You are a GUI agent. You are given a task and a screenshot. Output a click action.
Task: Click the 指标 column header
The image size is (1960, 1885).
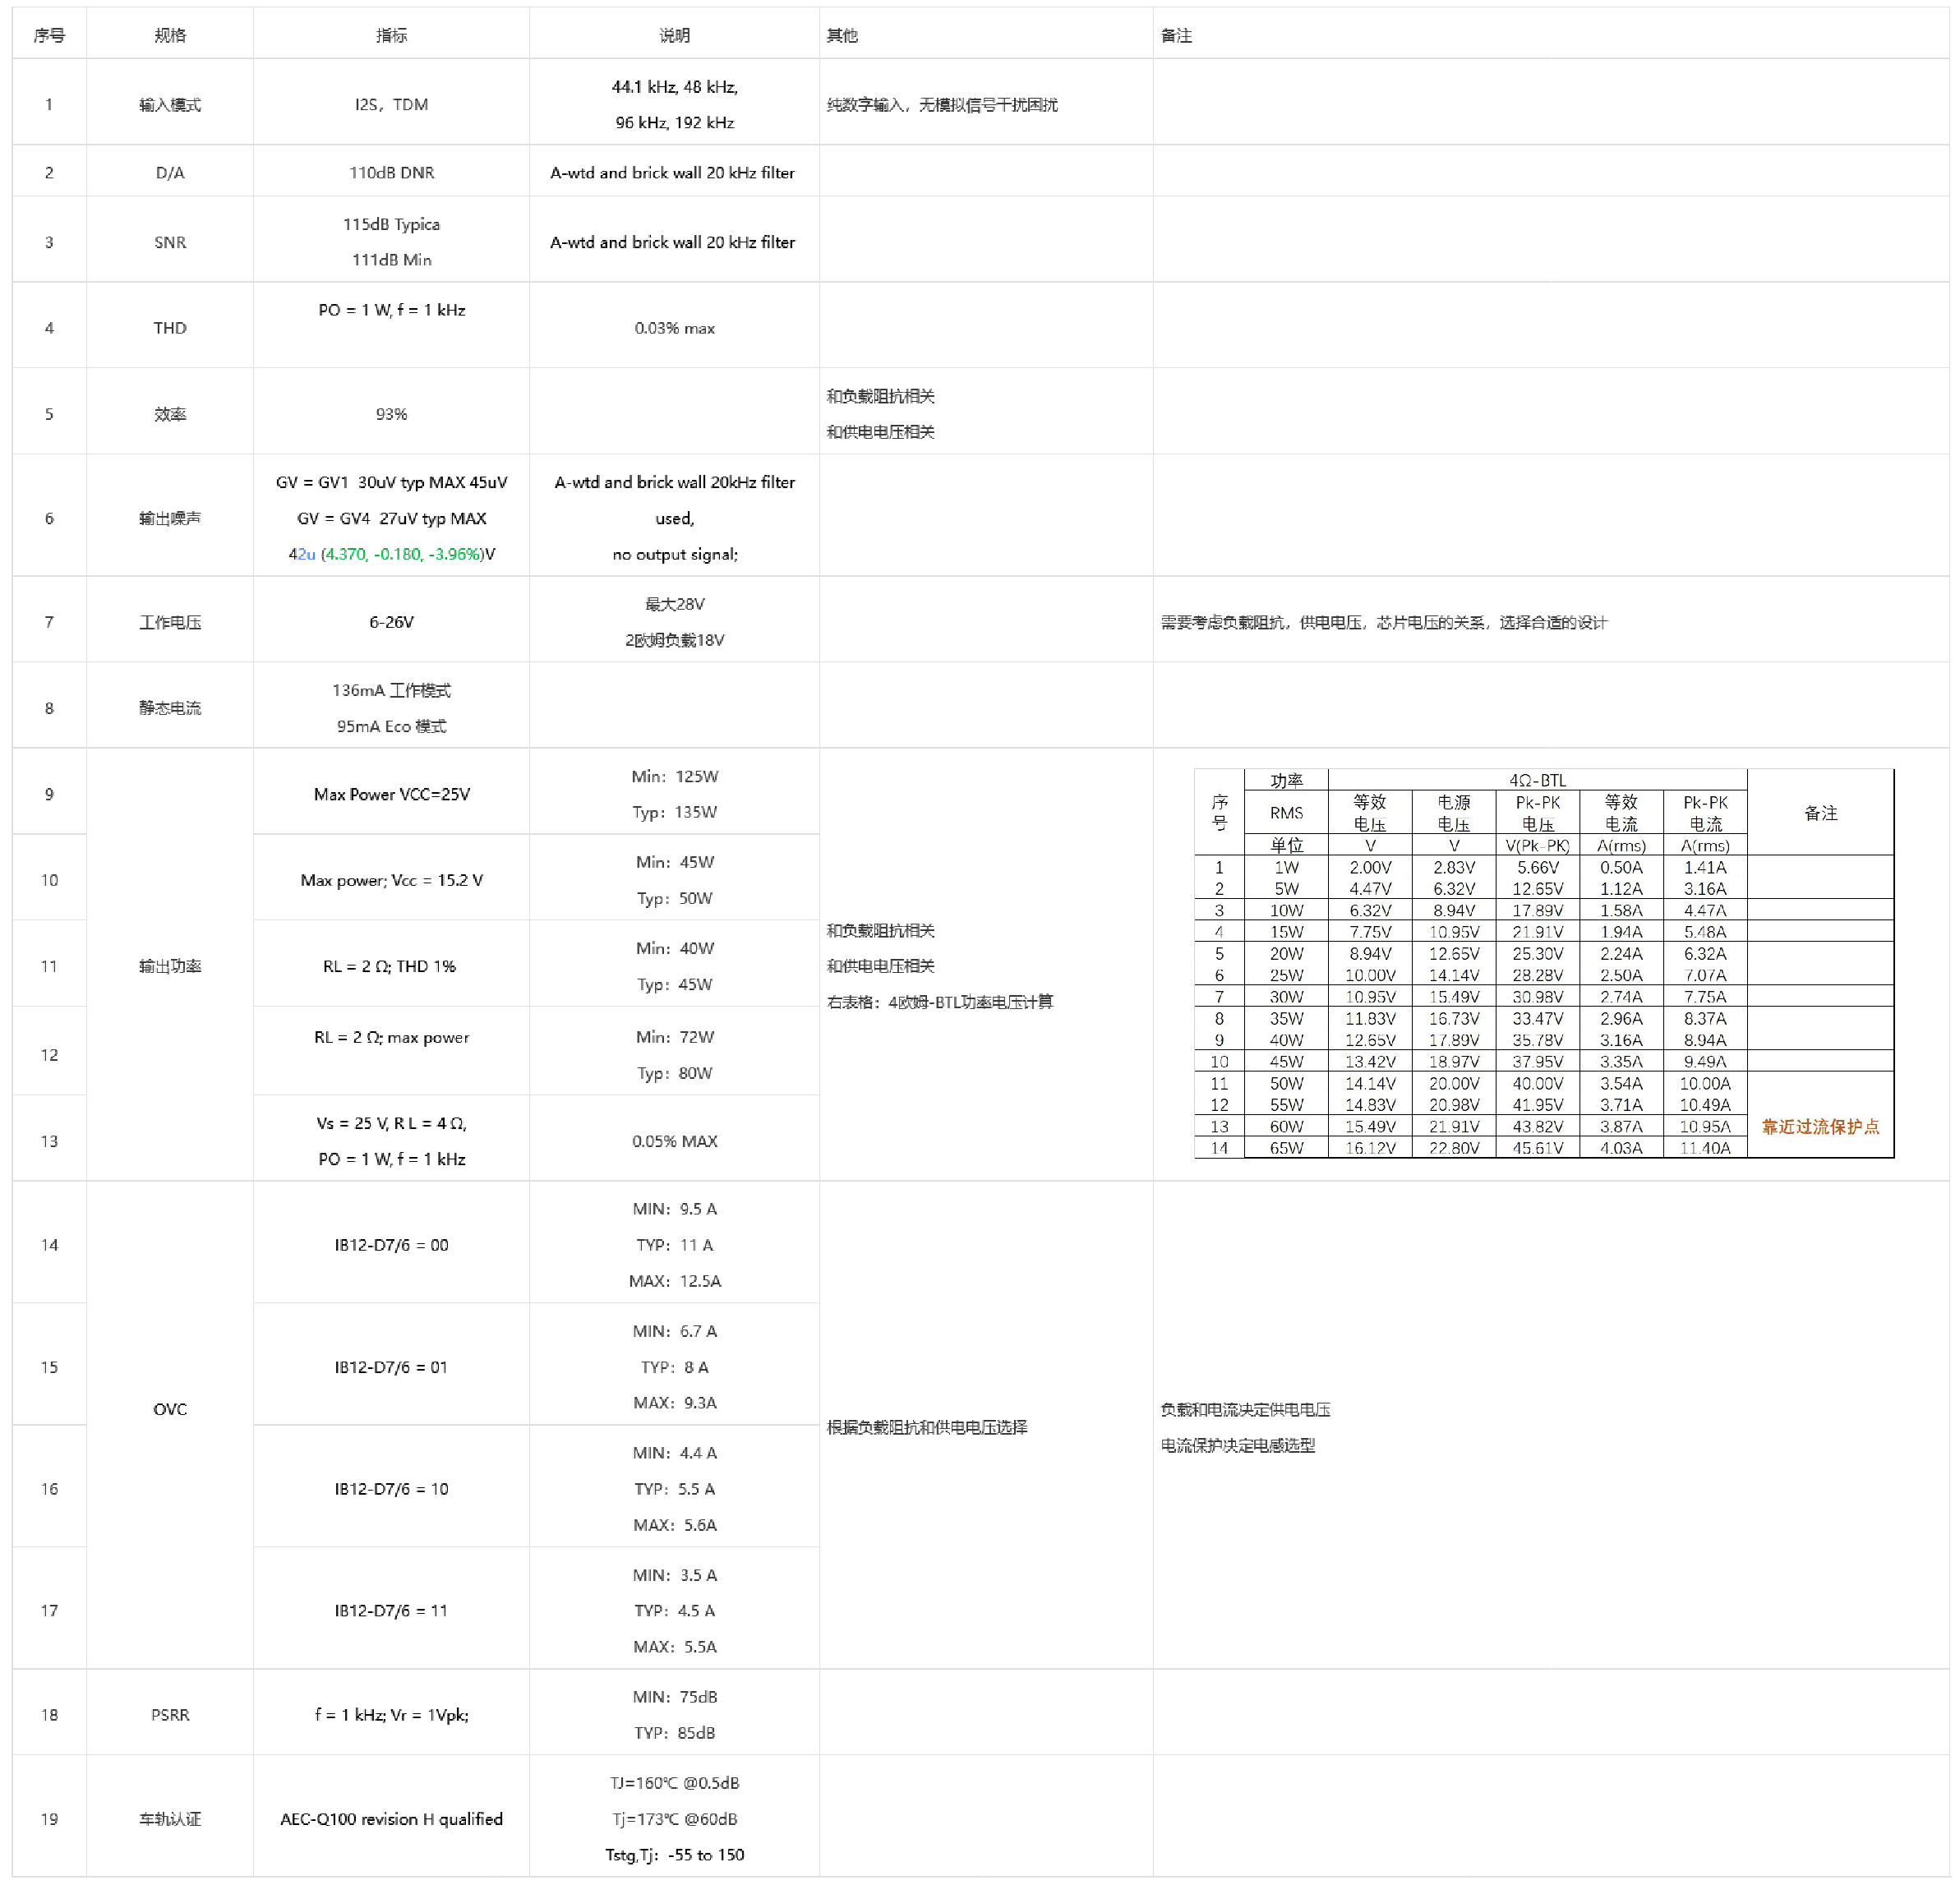[391, 35]
